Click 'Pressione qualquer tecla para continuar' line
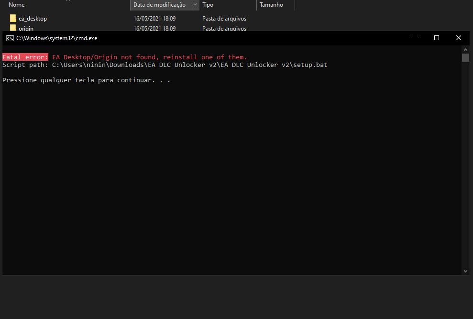This screenshot has width=473, height=319. 86,80
